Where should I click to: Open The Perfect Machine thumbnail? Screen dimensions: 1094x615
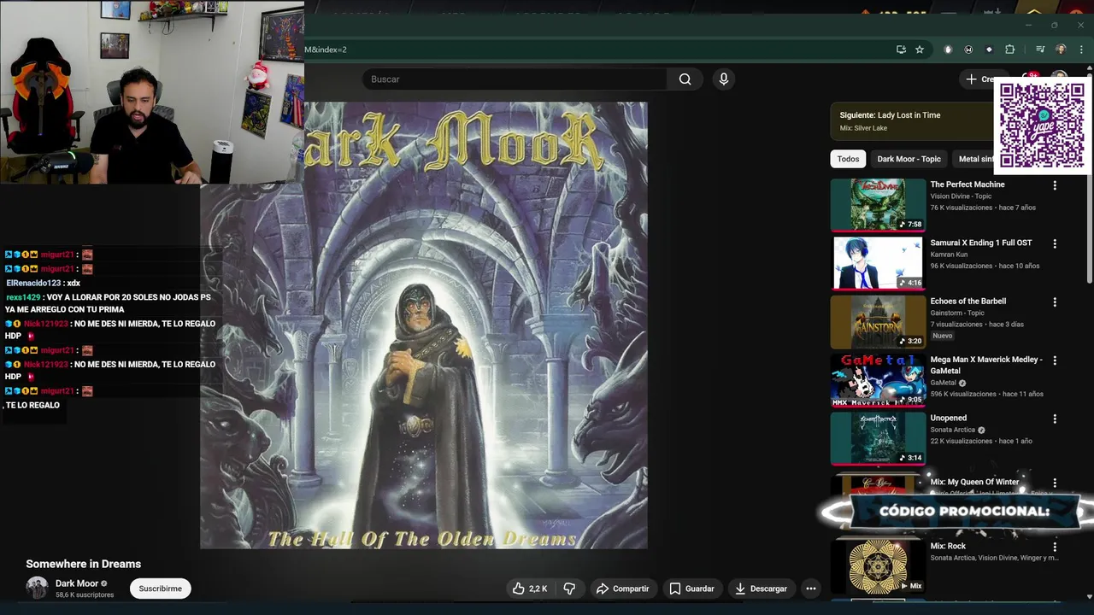click(878, 204)
